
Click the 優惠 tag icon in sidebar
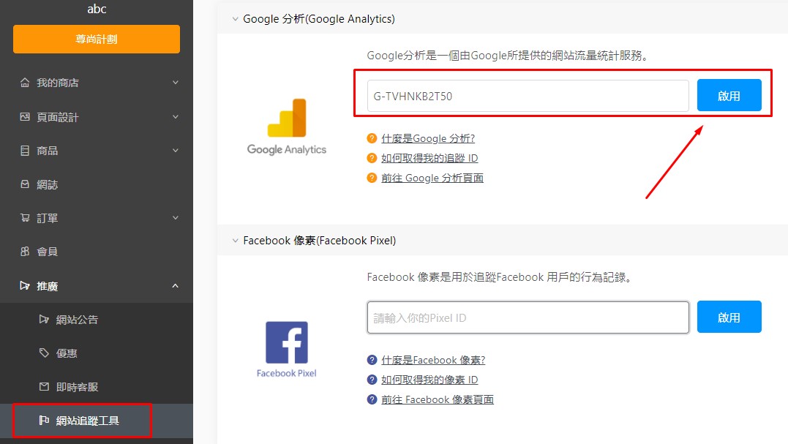(44, 353)
